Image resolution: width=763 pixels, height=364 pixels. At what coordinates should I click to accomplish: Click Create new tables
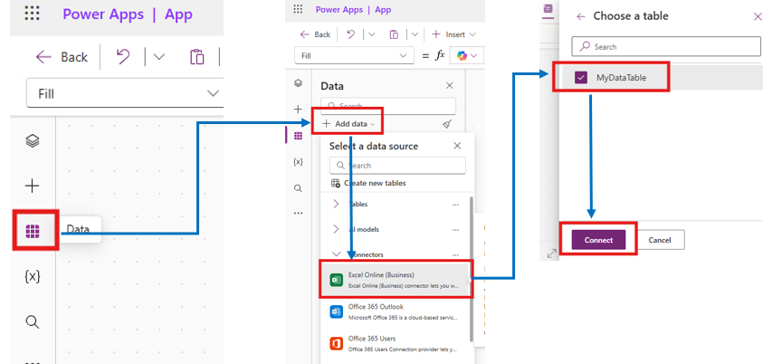[x=368, y=183]
